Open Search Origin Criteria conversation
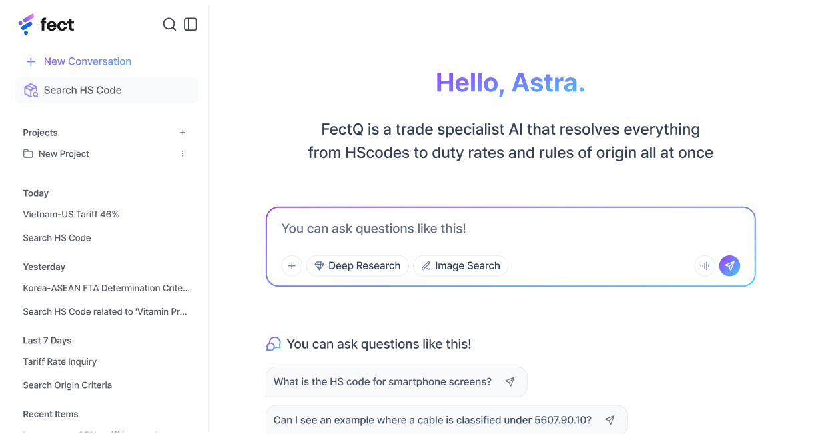Image resolution: width=822 pixels, height=434 pixels. [67, 385]
